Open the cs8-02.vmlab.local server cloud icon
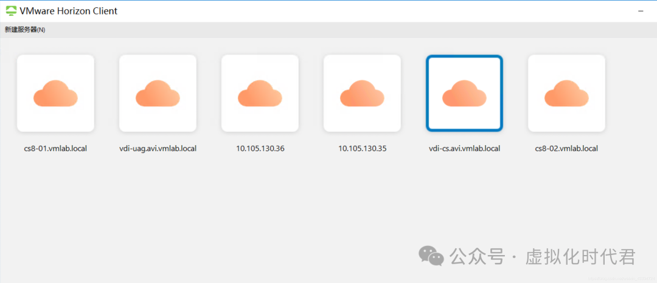The height and width of the screenshot is (283, 657). click(x=566, y=93)
